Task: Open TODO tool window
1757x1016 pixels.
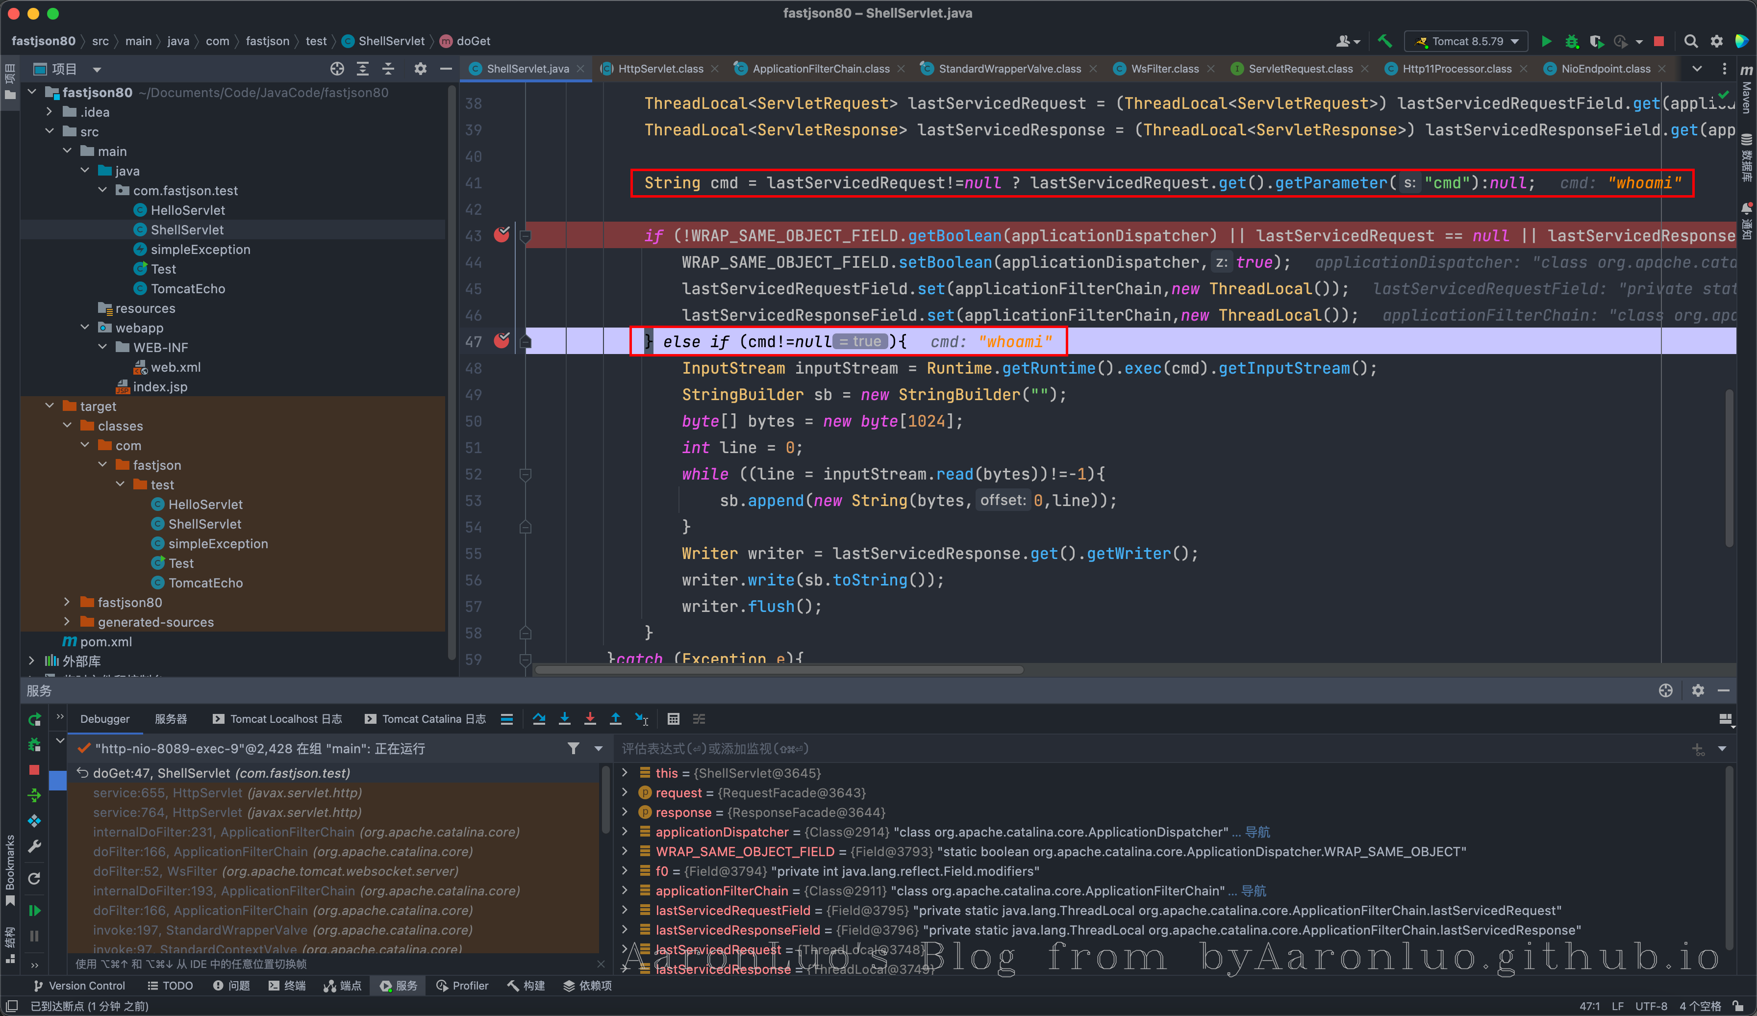Action: point(170,985)
